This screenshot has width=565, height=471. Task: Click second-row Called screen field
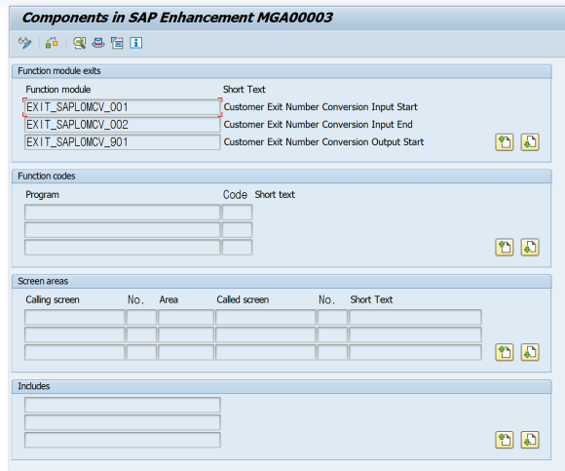266,334
